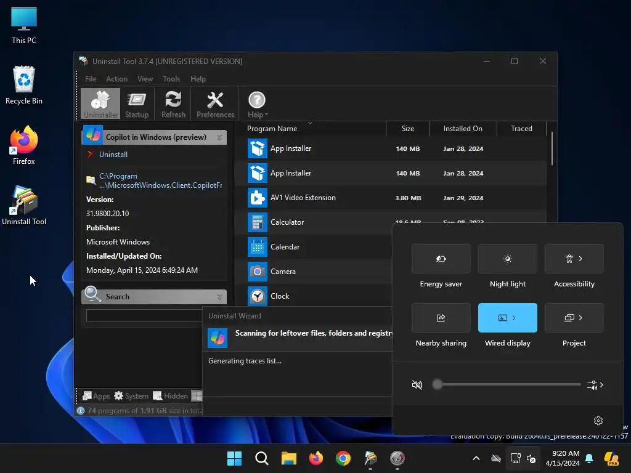Click the OneDrive tray icon
Screen dimensions: 631x473
(496, 458)
